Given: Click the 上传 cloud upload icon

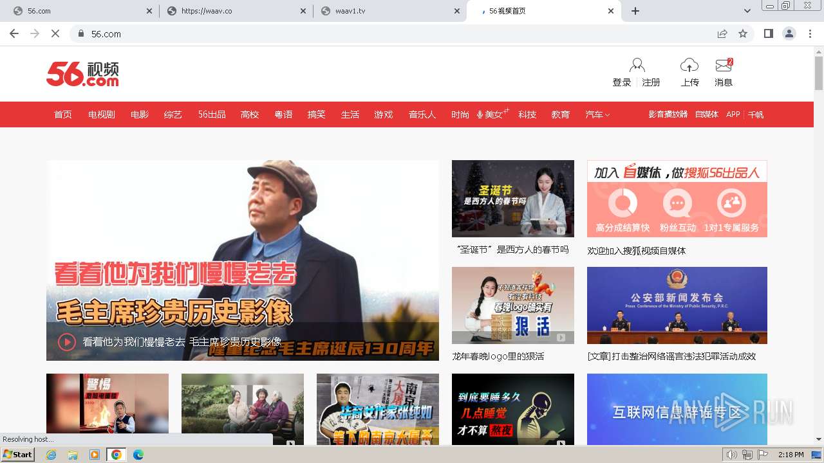Looking at the screenshot, I should (689, 65).
